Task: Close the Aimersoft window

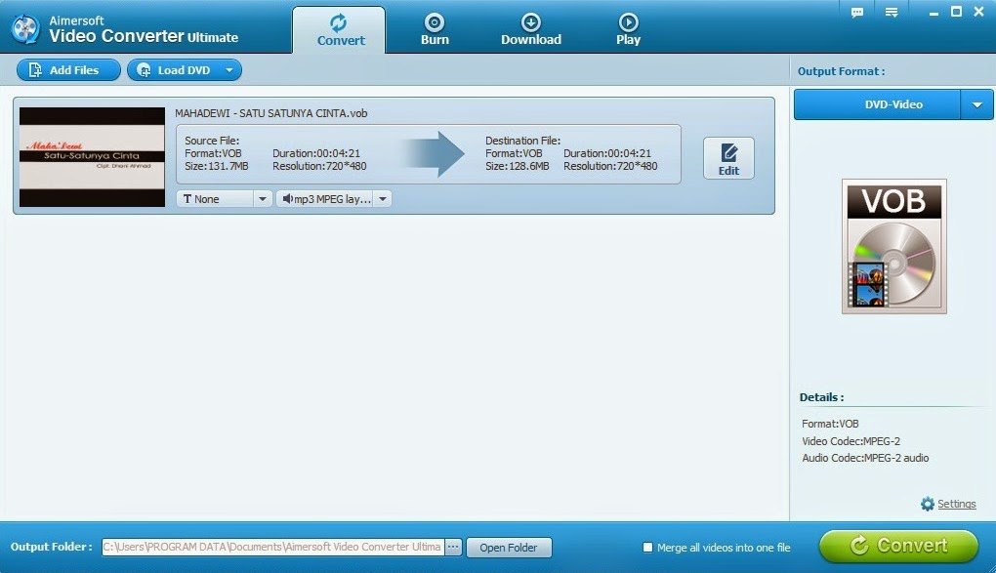Action: pos(978,12)
